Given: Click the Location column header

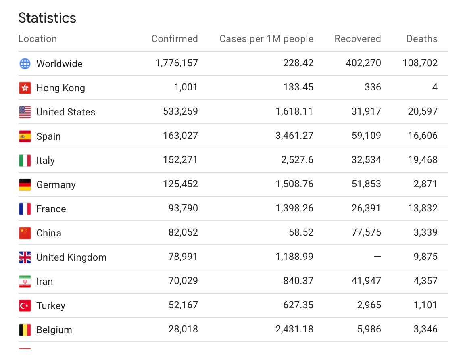Looking at the screenshot, I should 38,39.
